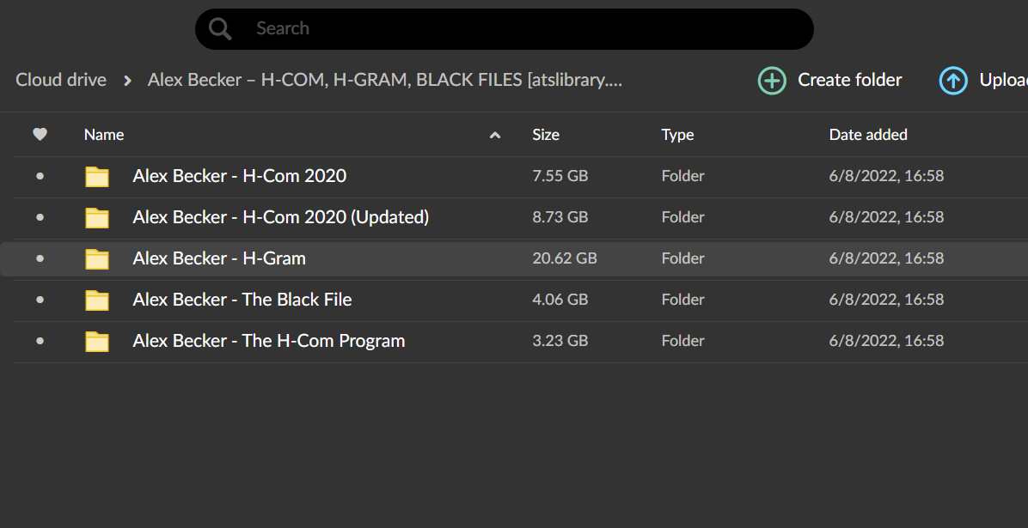
Task: Click folder icon for The Black File
Action: point(97,300)
